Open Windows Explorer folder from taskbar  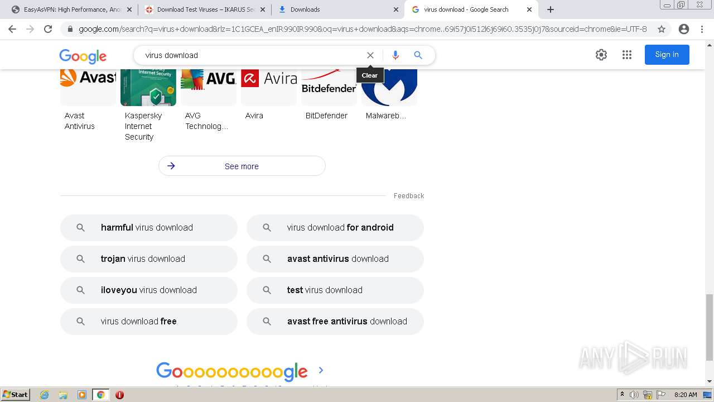click(x=63, y=395)
